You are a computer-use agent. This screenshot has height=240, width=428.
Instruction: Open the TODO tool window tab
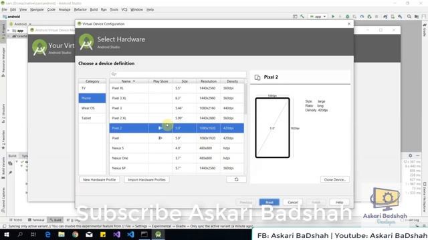click(16, 220)
